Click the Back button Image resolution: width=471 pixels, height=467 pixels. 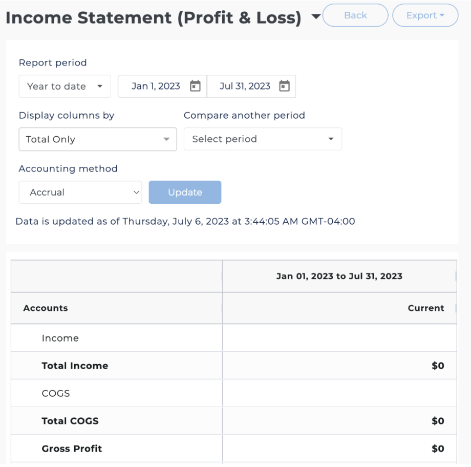click(x=355, y=15)
